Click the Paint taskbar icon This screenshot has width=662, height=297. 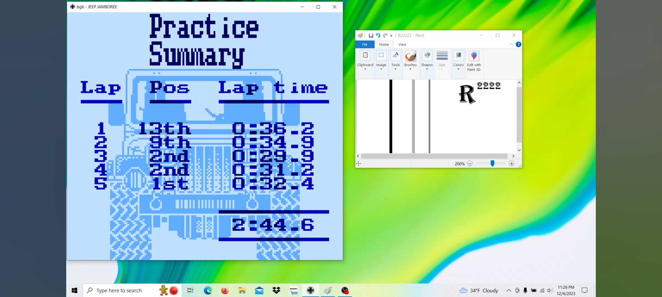(x=328, y=290)
